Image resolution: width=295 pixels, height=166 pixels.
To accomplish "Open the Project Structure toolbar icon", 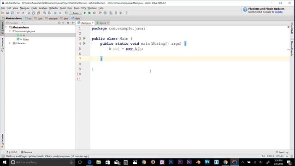I will [105, 13].
